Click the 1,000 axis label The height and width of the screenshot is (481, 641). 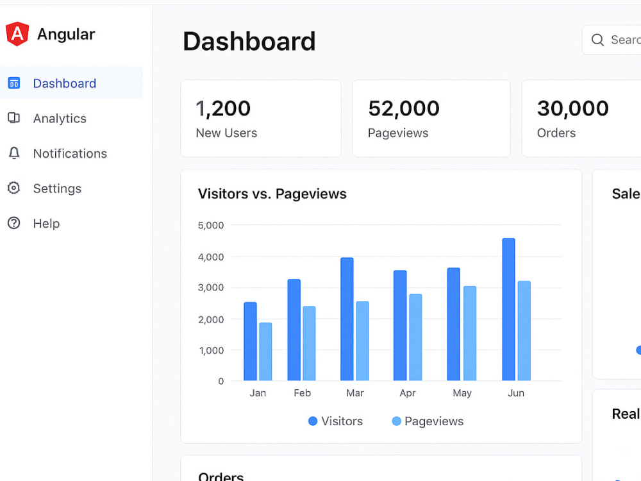point(212,351)
